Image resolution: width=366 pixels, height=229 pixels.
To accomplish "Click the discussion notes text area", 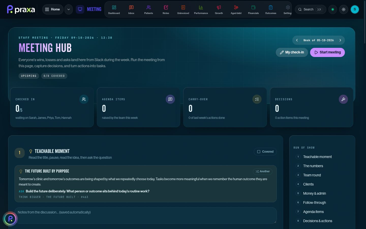I will click(146, 216).
